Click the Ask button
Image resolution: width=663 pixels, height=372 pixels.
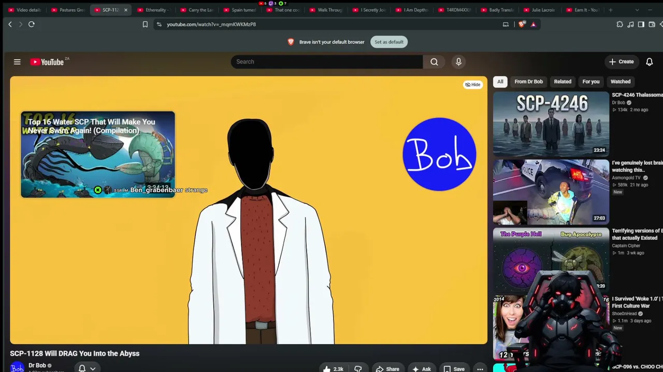(422, 369)
